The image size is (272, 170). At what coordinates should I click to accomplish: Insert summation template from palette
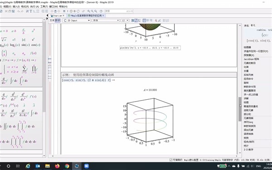tap(24, 69)
